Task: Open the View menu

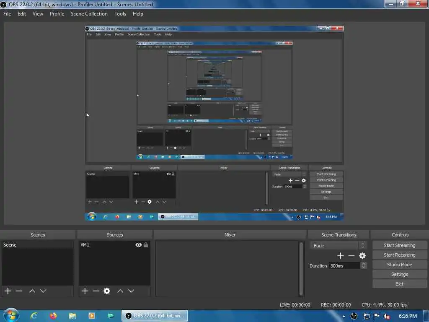Action: [38, 14]
